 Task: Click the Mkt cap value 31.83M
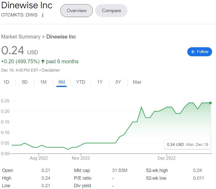coord(120,170)
